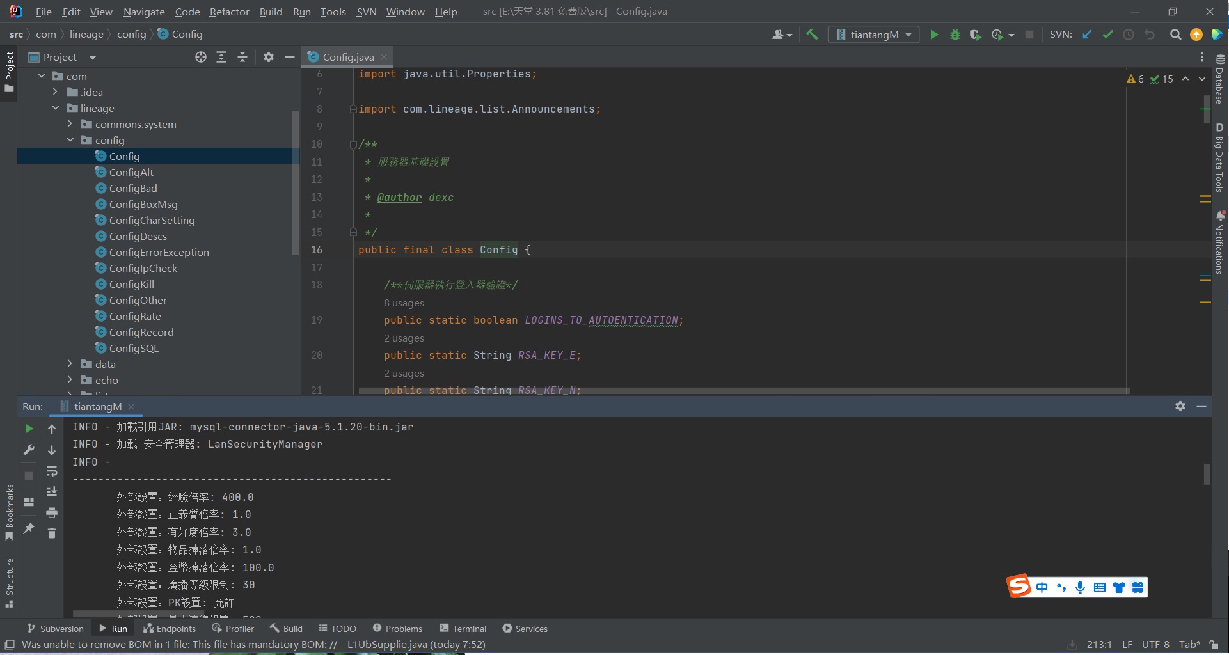Open SVN history with the clock icon

[x=1129, y=35]
